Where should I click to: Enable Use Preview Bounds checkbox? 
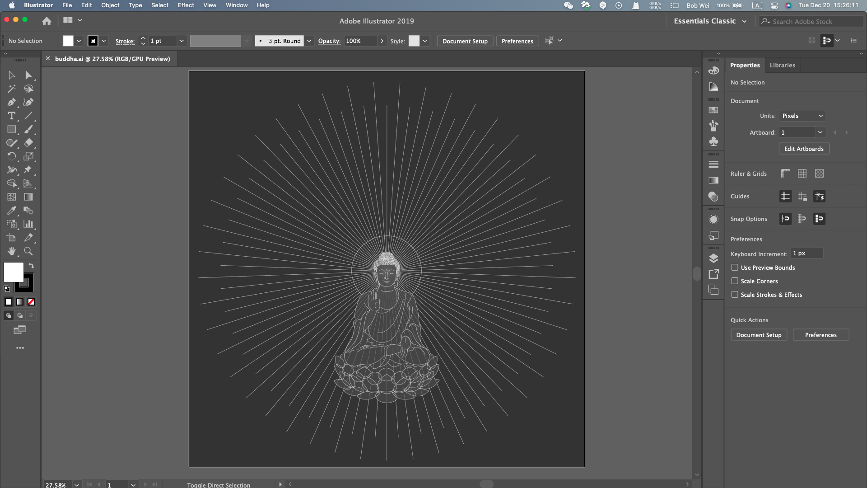[x=735, y=267]
